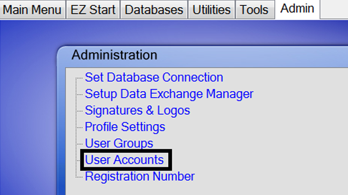Open Set Database Connection
This screenshot has width=348, height=195.
[154, 77]
